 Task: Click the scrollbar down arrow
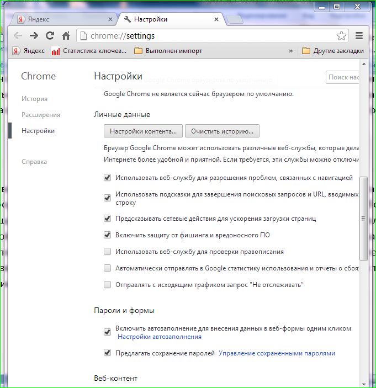pos(364,384)
